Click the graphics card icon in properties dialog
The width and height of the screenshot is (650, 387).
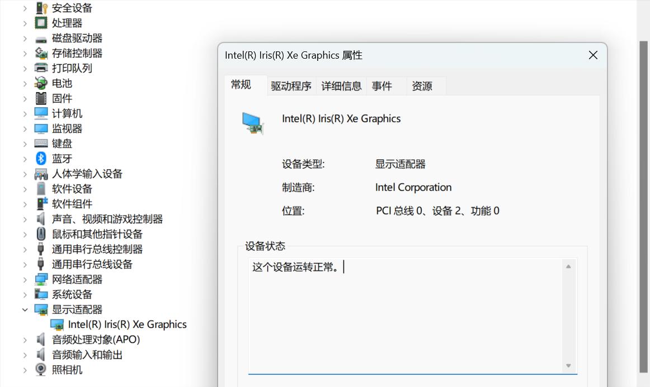coord(253,123)
